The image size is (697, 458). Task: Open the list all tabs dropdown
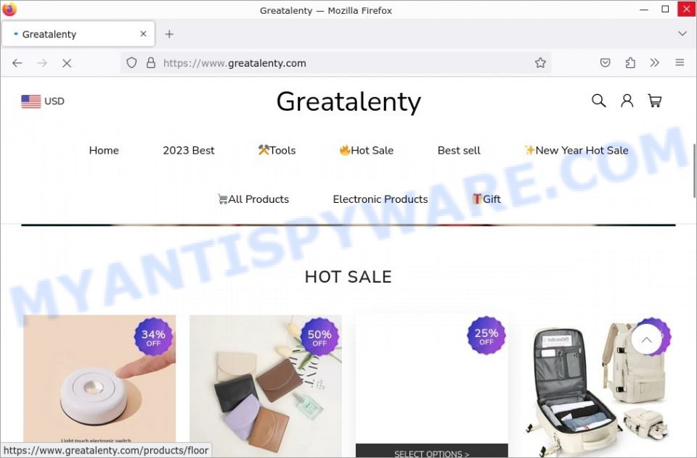point(682,34)
